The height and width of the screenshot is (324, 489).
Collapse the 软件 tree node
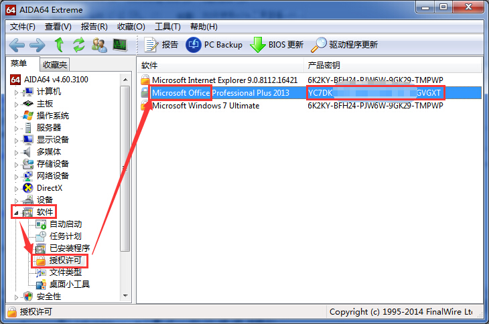pos(16,213)
